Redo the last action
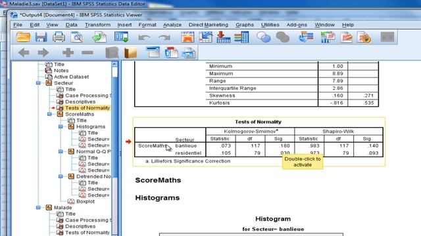 (164, 37)
